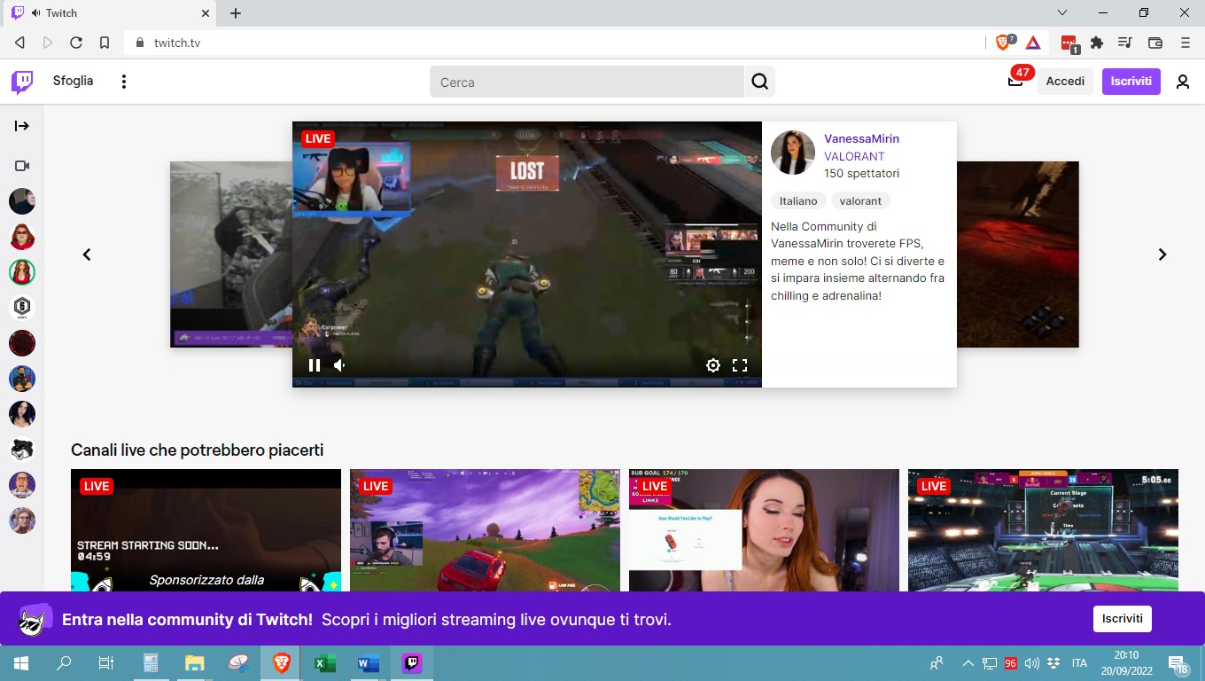Open the Brave Shields lion icon
1205x681 pixels.
tap(1005, 42)
